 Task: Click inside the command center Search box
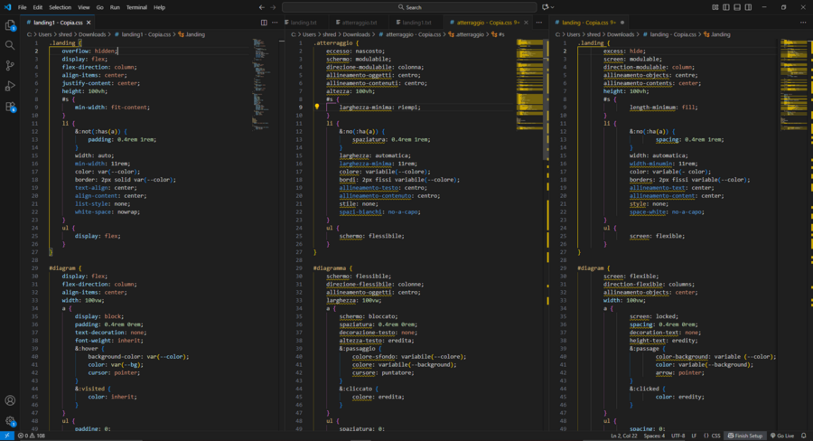coord(409,7)
